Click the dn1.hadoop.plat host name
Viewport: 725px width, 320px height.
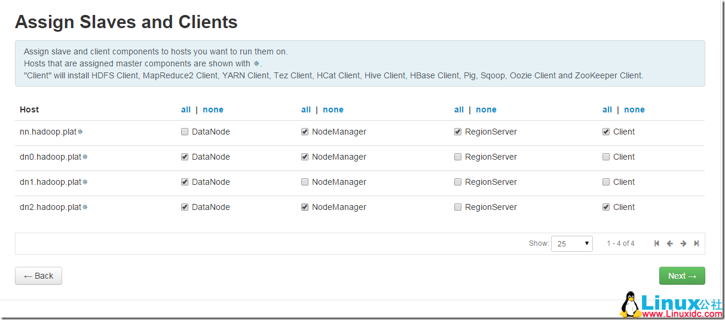pyautogui.click(x=50, y=182)
